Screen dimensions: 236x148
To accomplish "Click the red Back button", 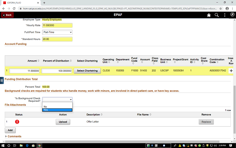I will (7, 15).
